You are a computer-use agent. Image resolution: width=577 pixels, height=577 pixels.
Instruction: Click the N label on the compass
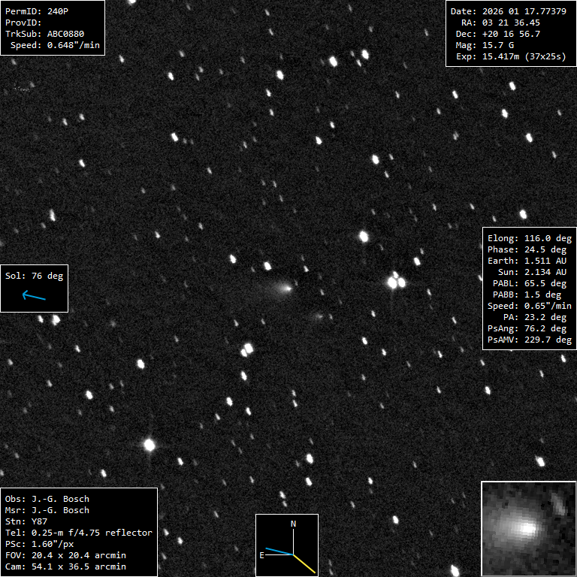pos(294,524)
